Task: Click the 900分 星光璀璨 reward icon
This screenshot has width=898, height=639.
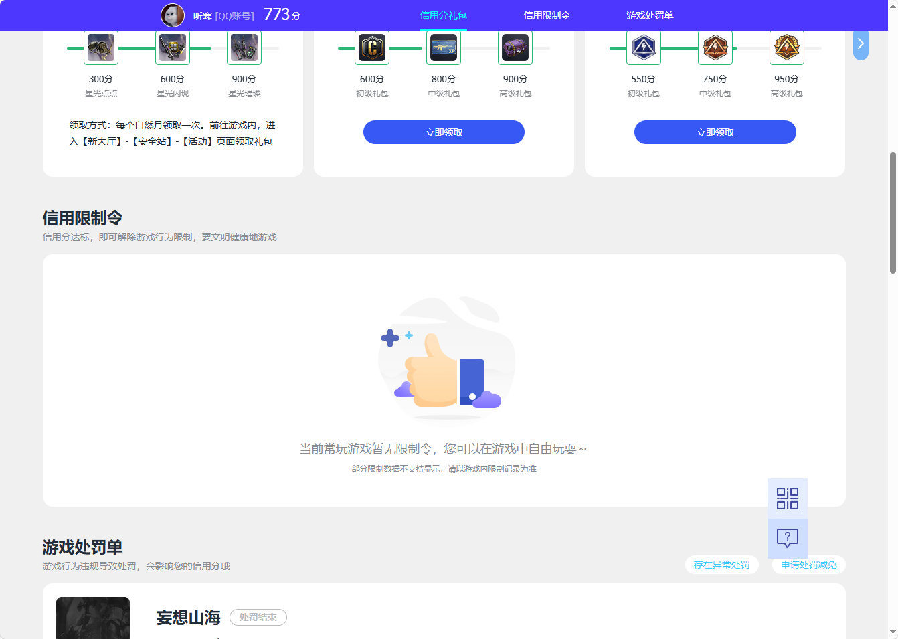Action: point(244,48)
